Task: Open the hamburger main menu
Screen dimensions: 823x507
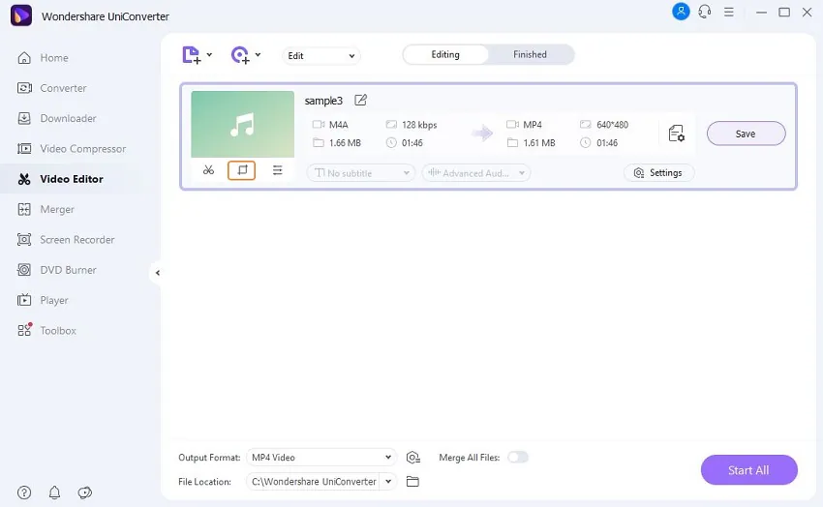Action: coord(728,12)
